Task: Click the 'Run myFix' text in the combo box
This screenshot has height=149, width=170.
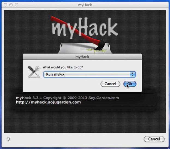Action: 55,74
